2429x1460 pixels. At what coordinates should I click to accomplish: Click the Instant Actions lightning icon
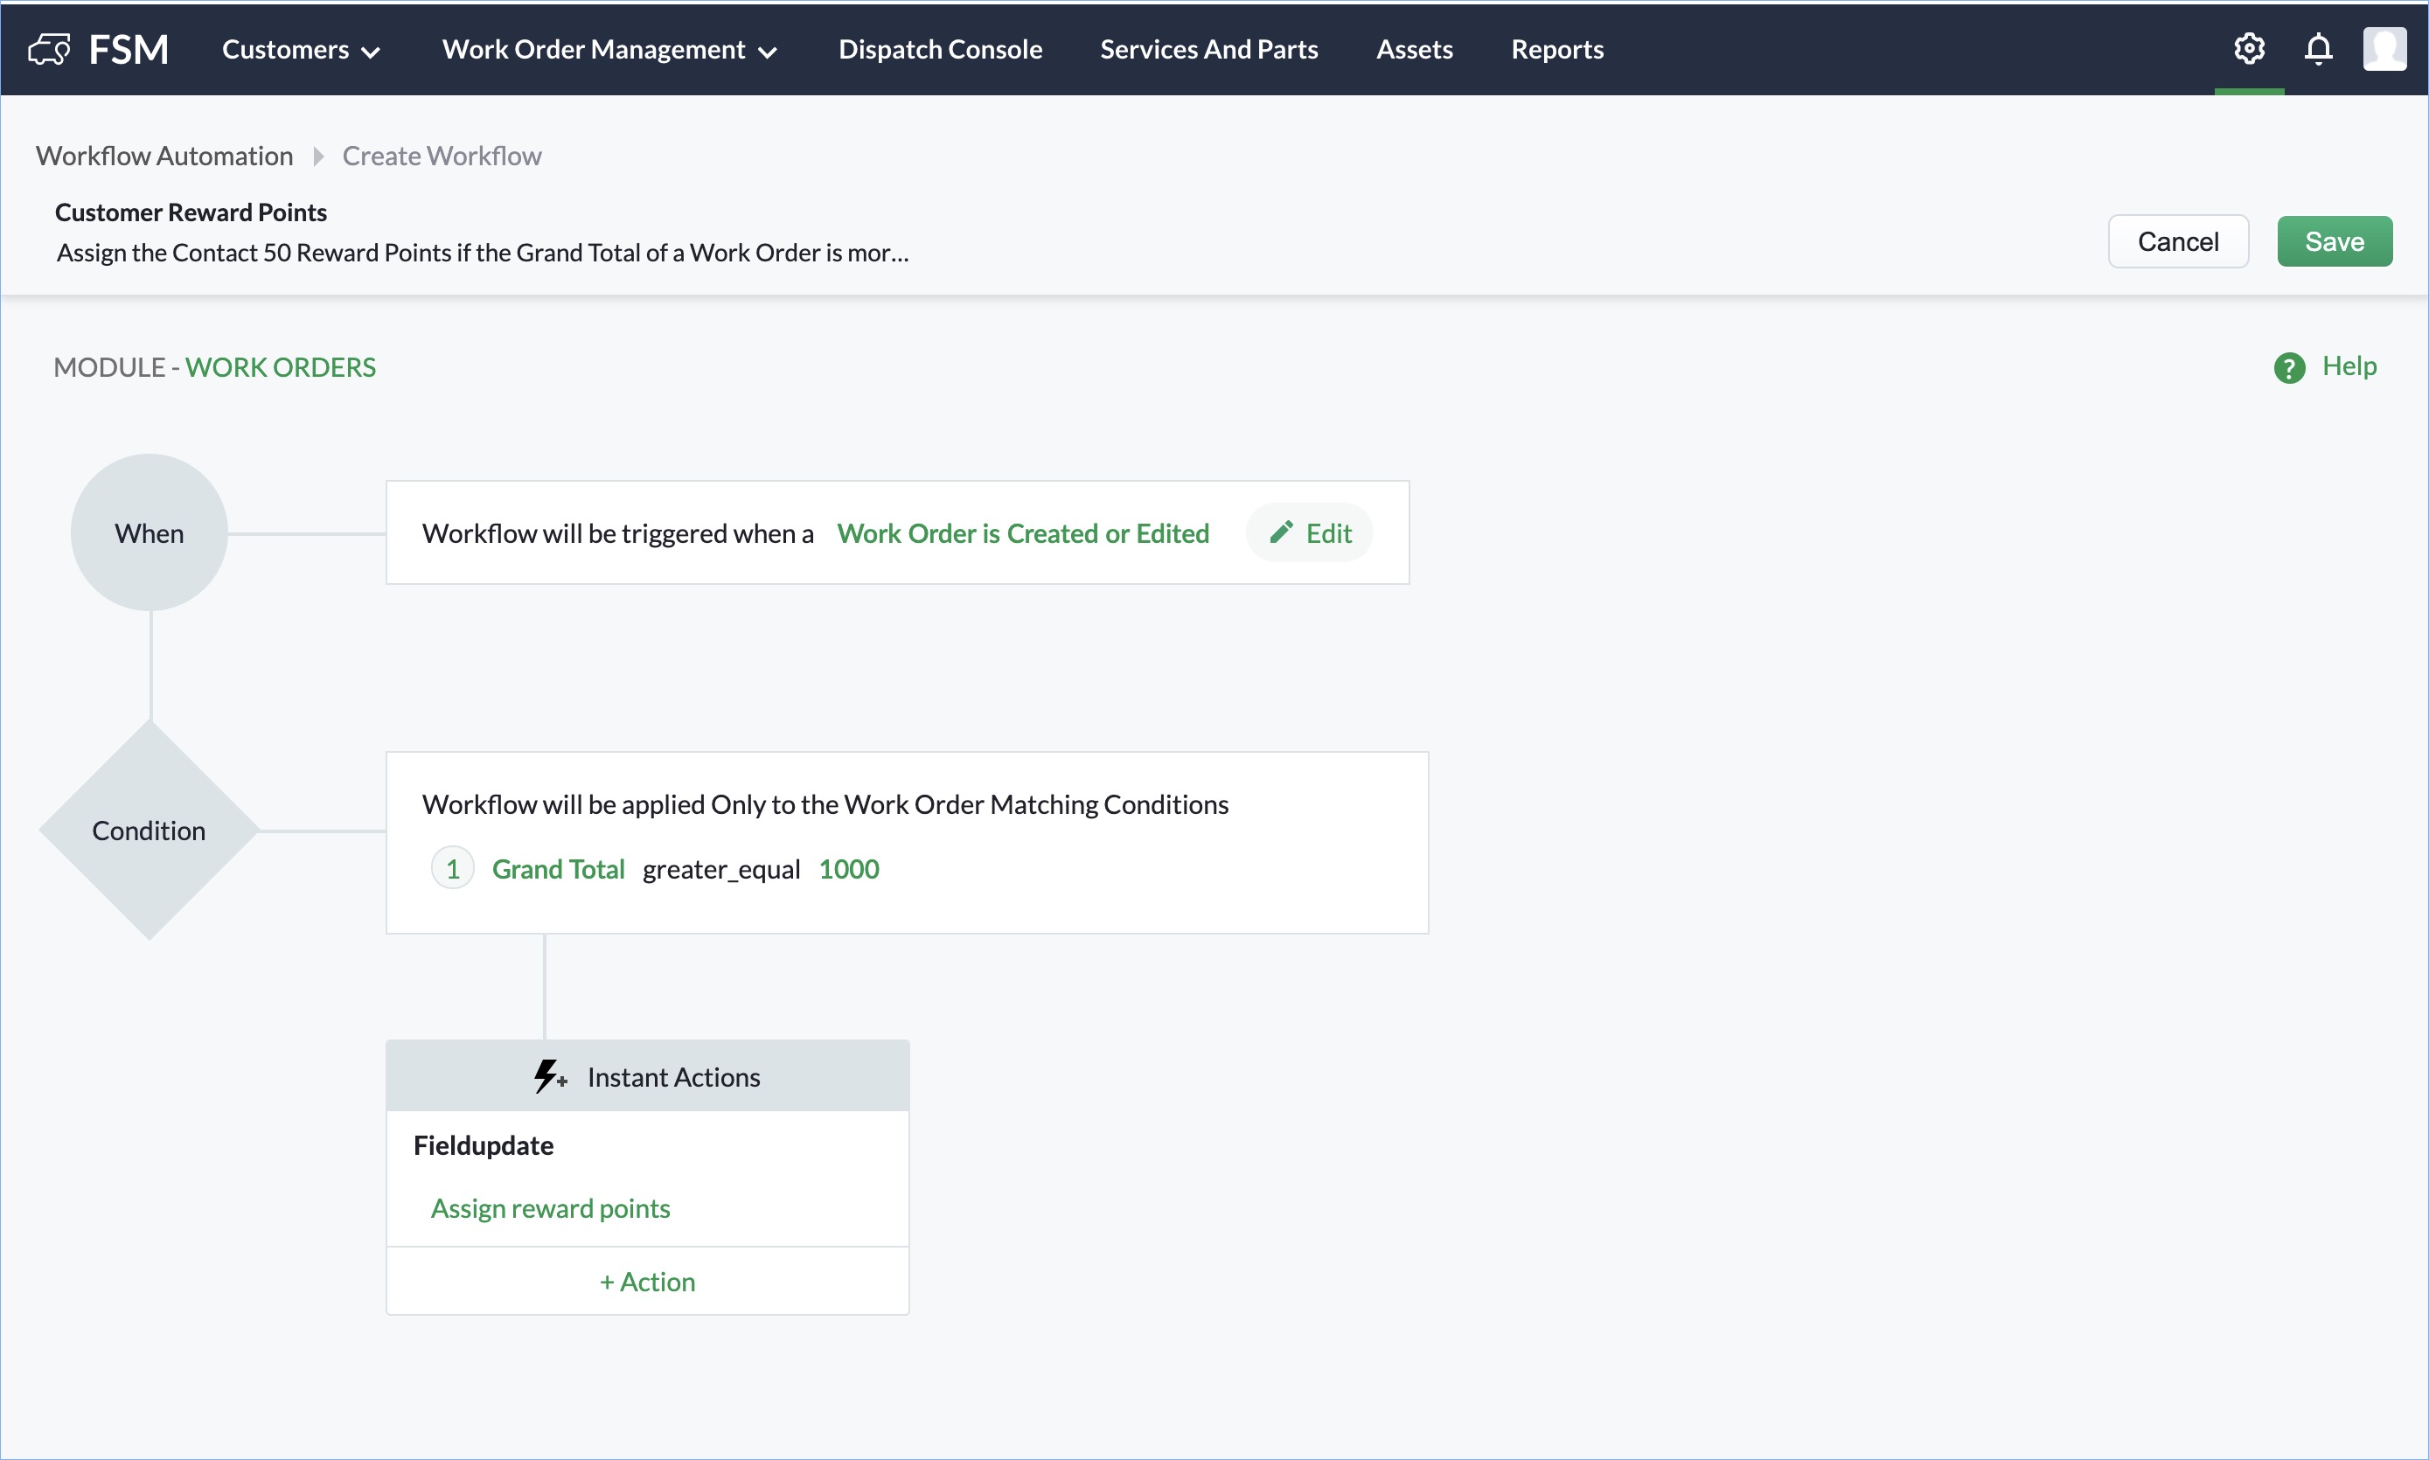point(549,1076)
